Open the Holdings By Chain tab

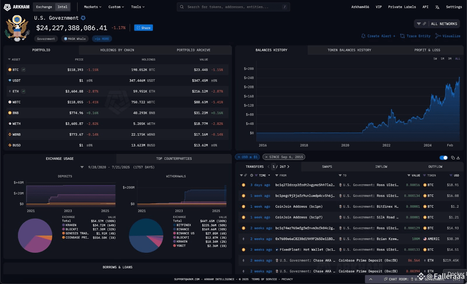pyautogui.click(x=117, y=50)
